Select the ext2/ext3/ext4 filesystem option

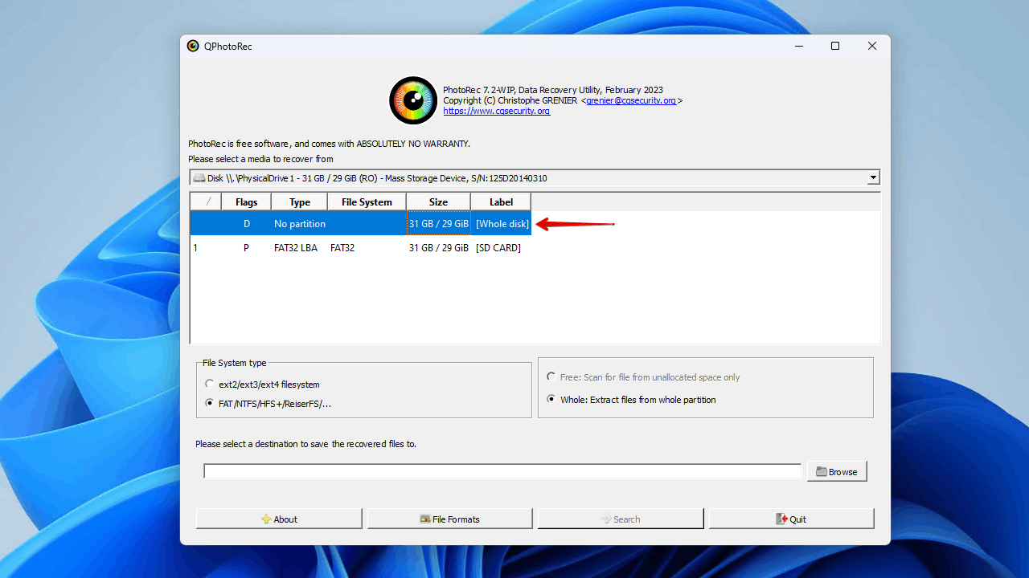[x=262, y=385]
